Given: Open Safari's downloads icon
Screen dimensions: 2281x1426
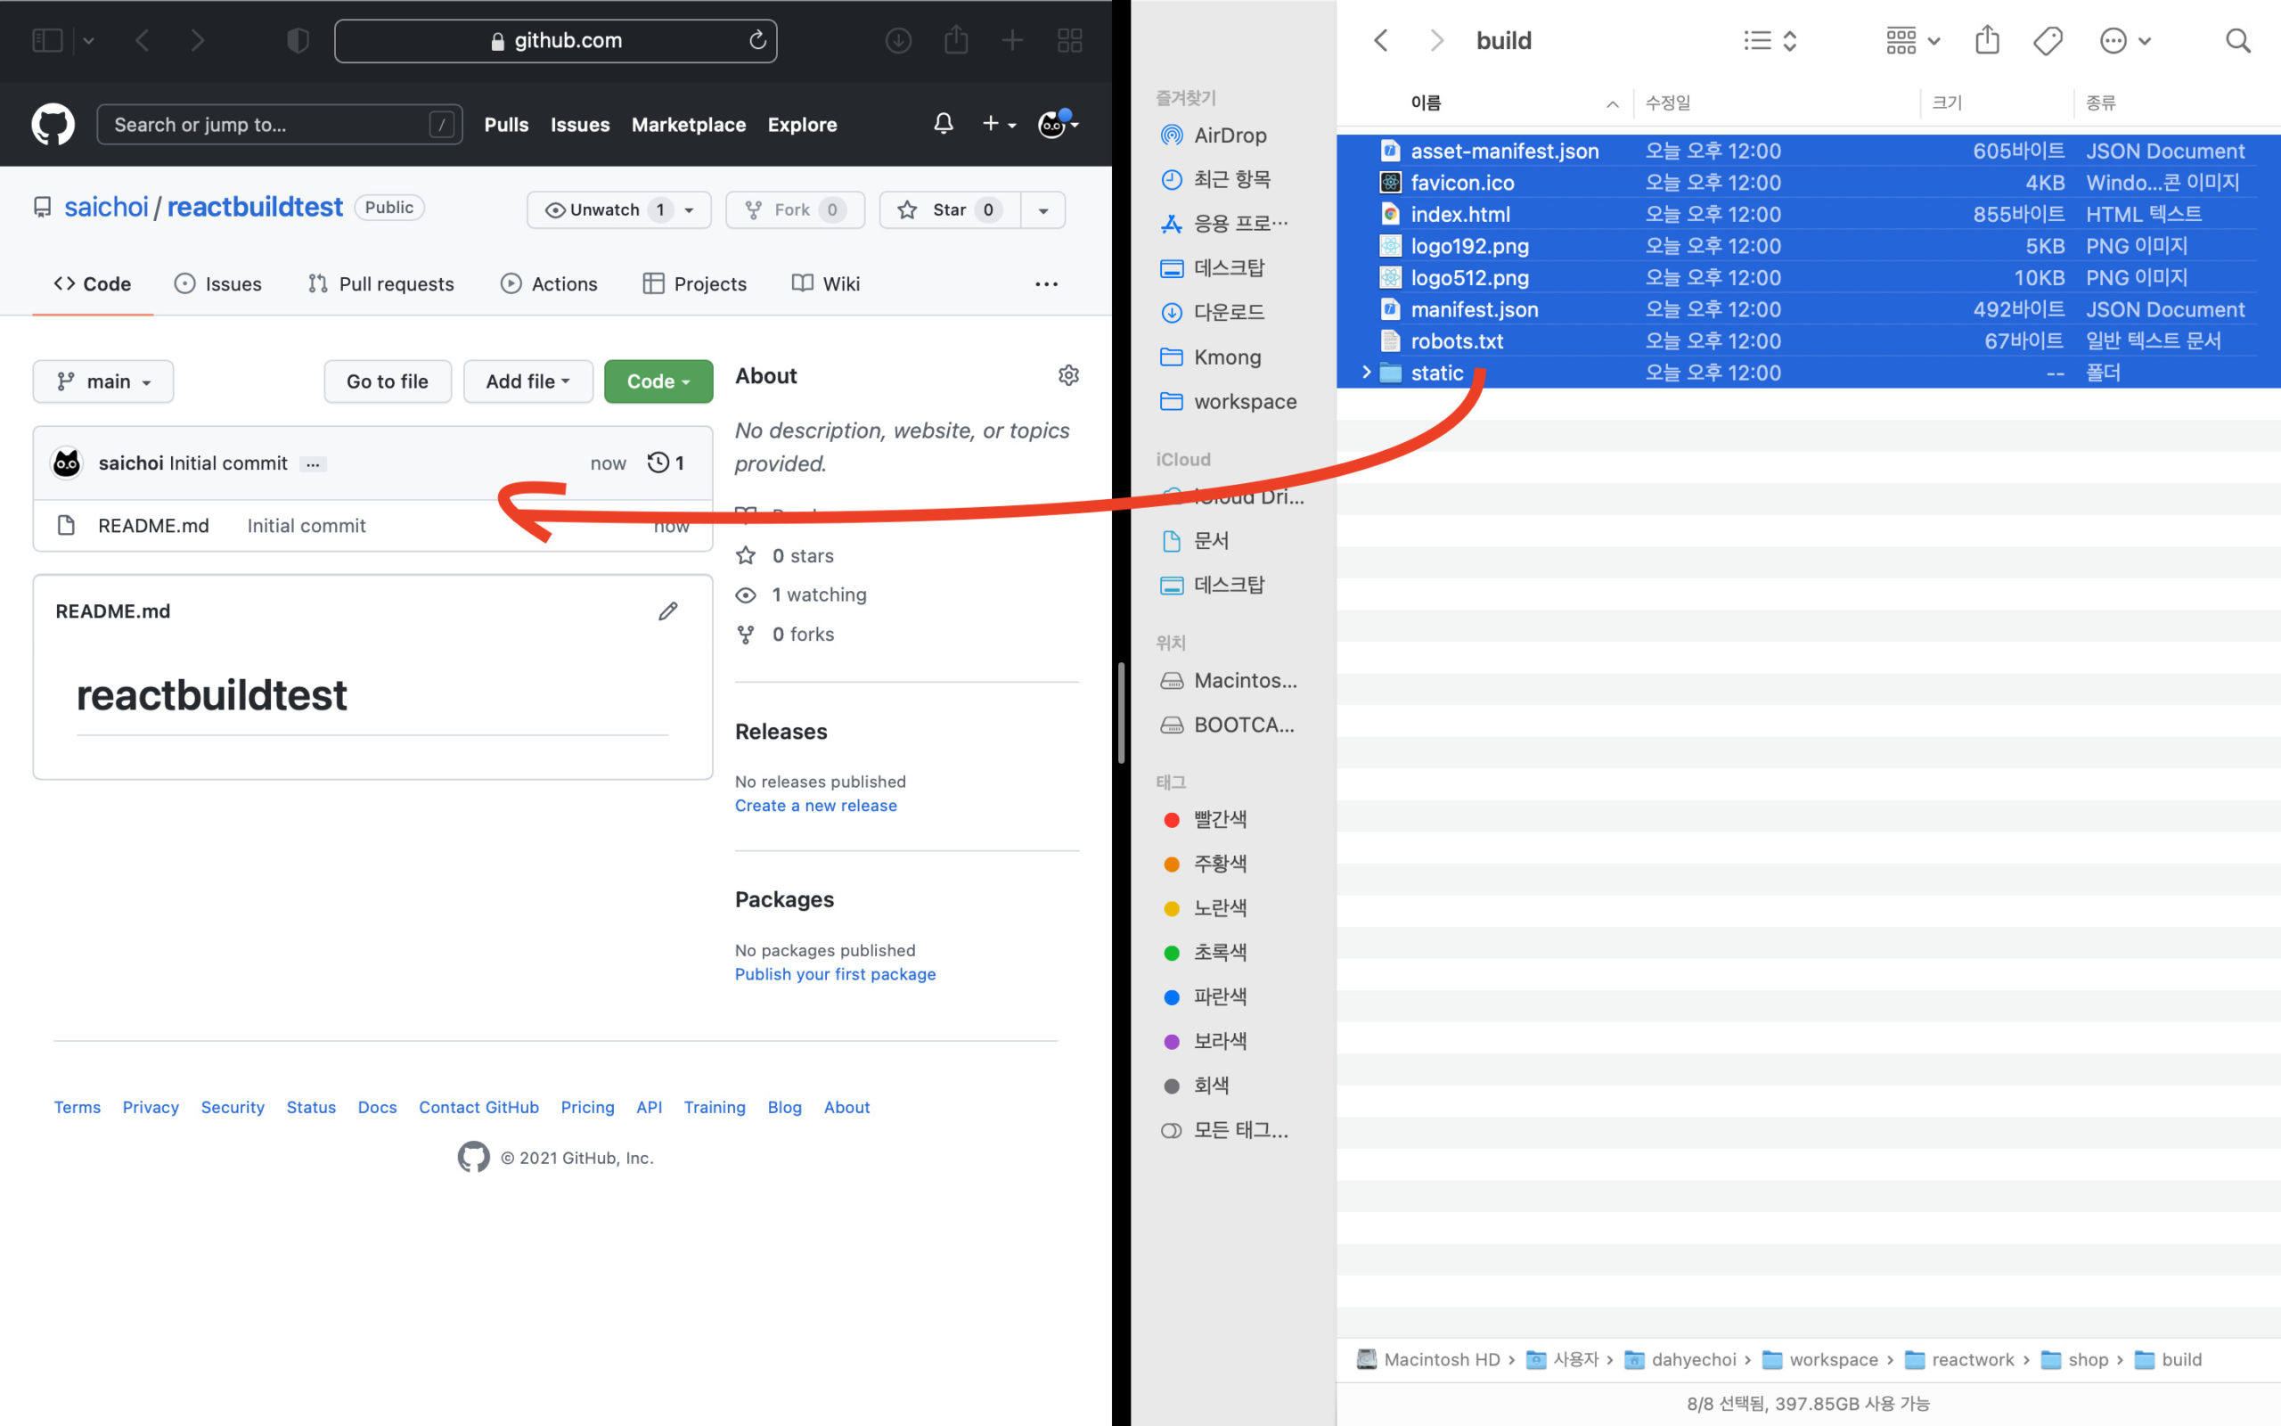Looking at the screenshot, I should [x=898, y=41].
